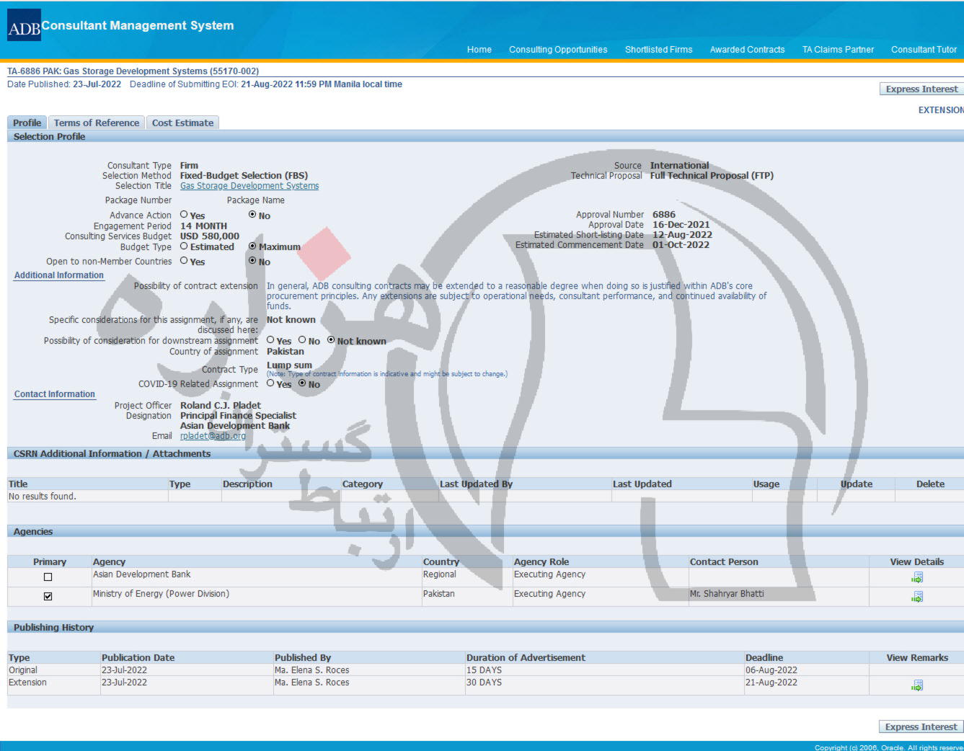Click Roland C.J. Pladet project officer name

[x=221, y=406]
